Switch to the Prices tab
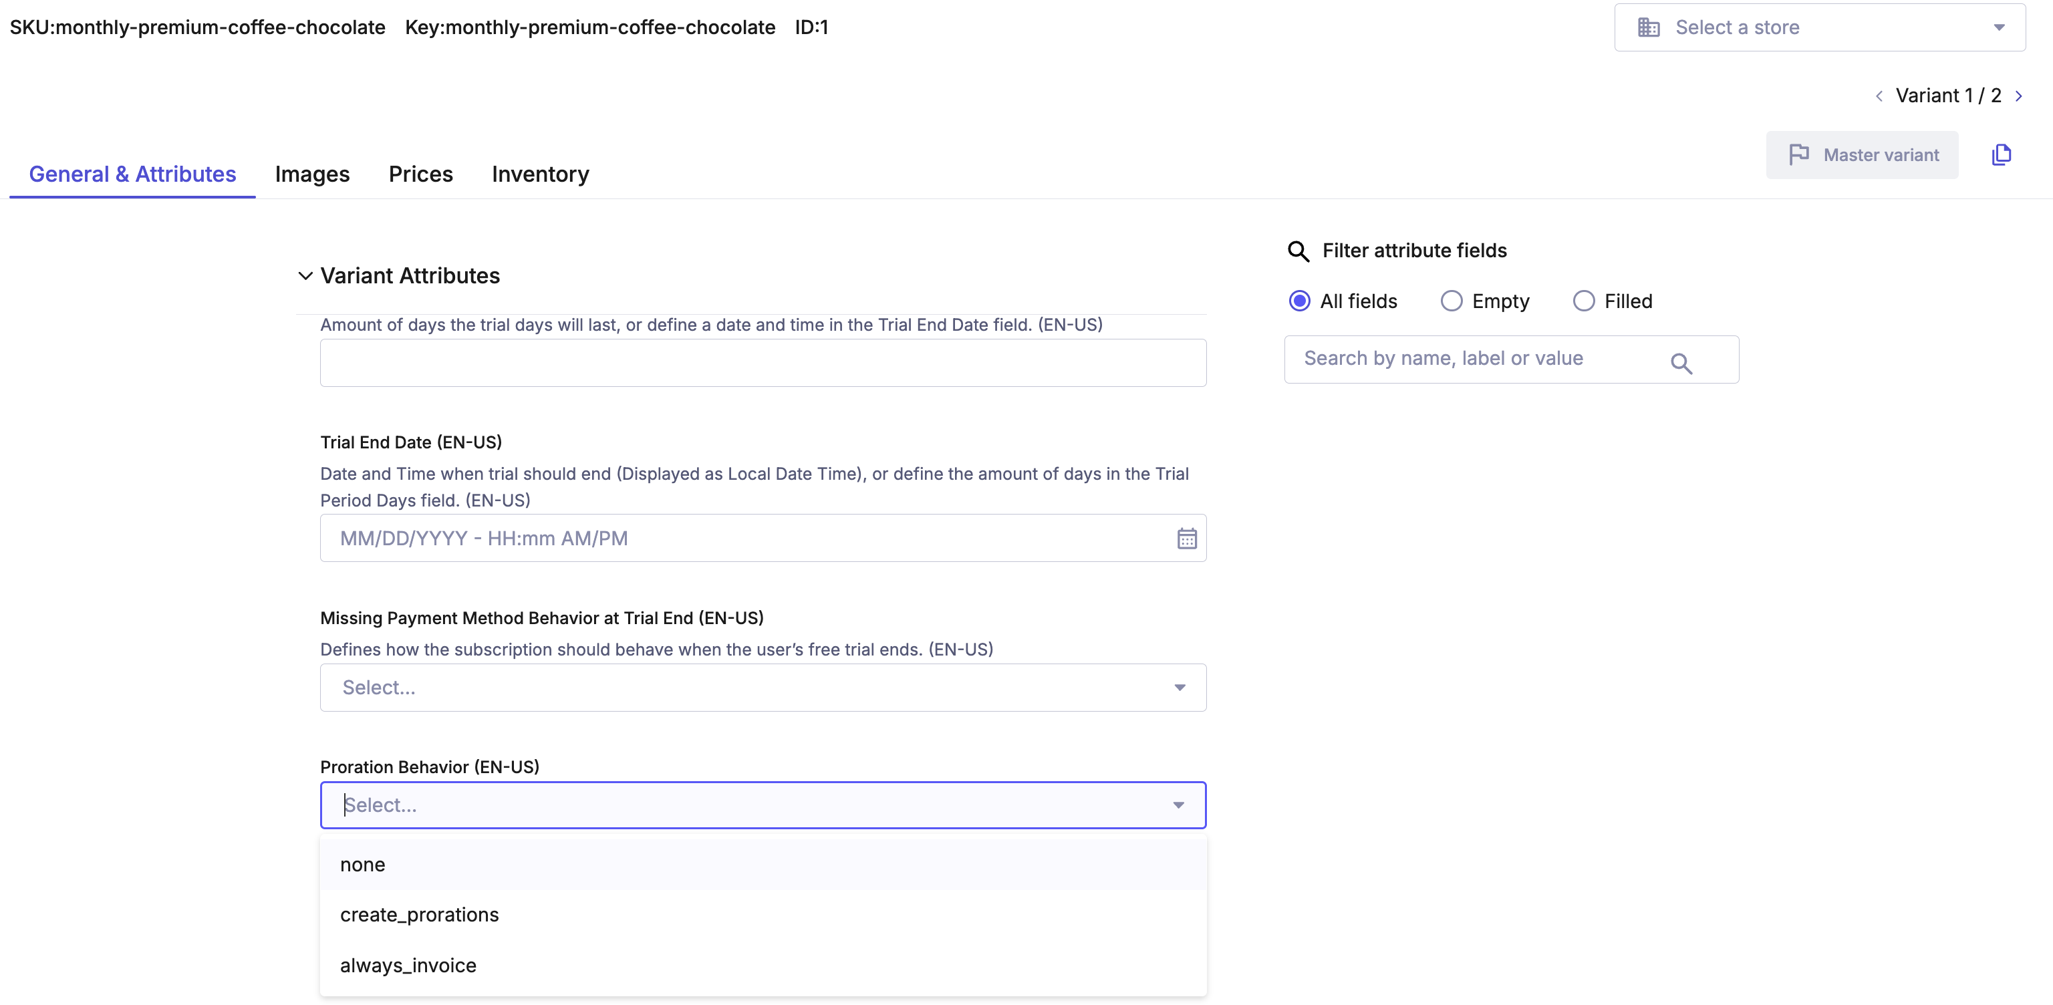This screenshot has width=2053, height=1005. click(x=421, y=174)
